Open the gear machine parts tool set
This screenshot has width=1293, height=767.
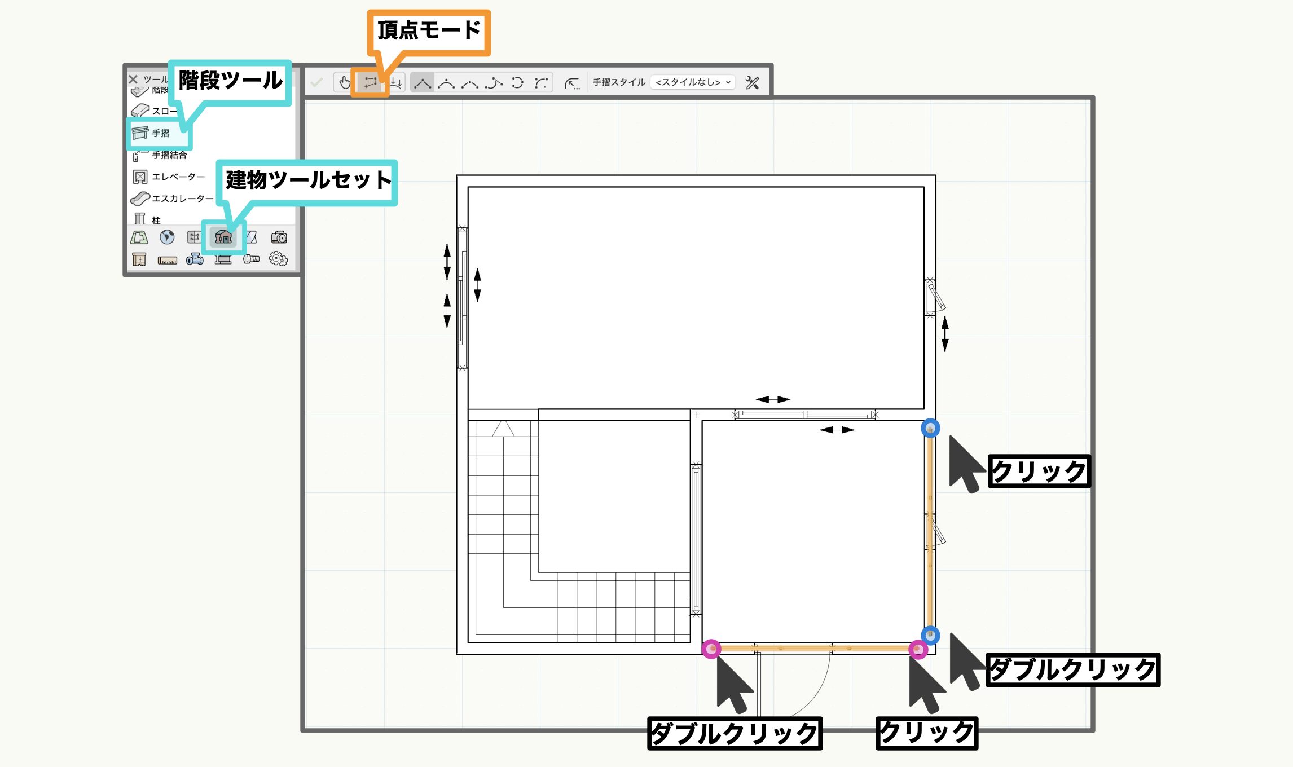coord(278,259)
